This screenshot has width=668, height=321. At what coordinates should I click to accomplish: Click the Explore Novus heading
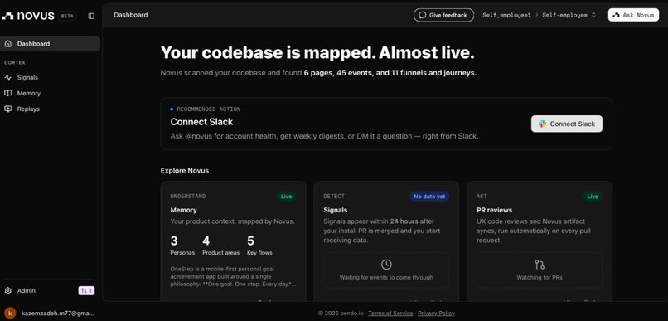(185, 171)
